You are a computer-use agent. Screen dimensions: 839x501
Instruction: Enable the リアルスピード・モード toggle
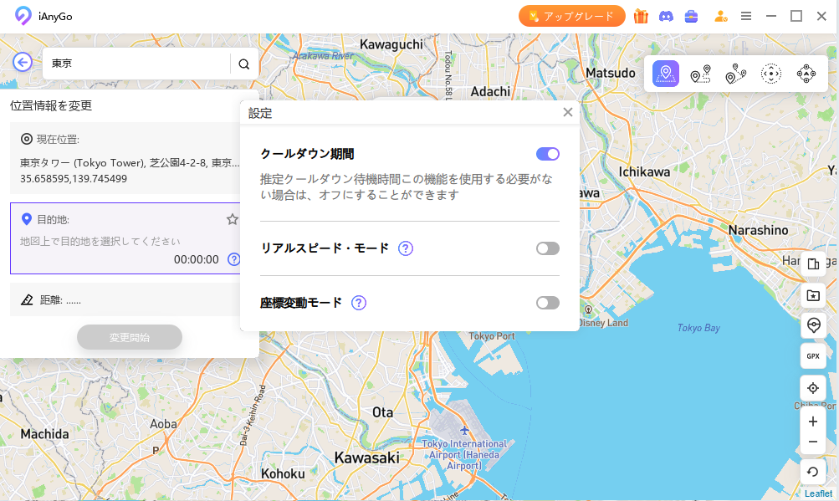[547, 248]
